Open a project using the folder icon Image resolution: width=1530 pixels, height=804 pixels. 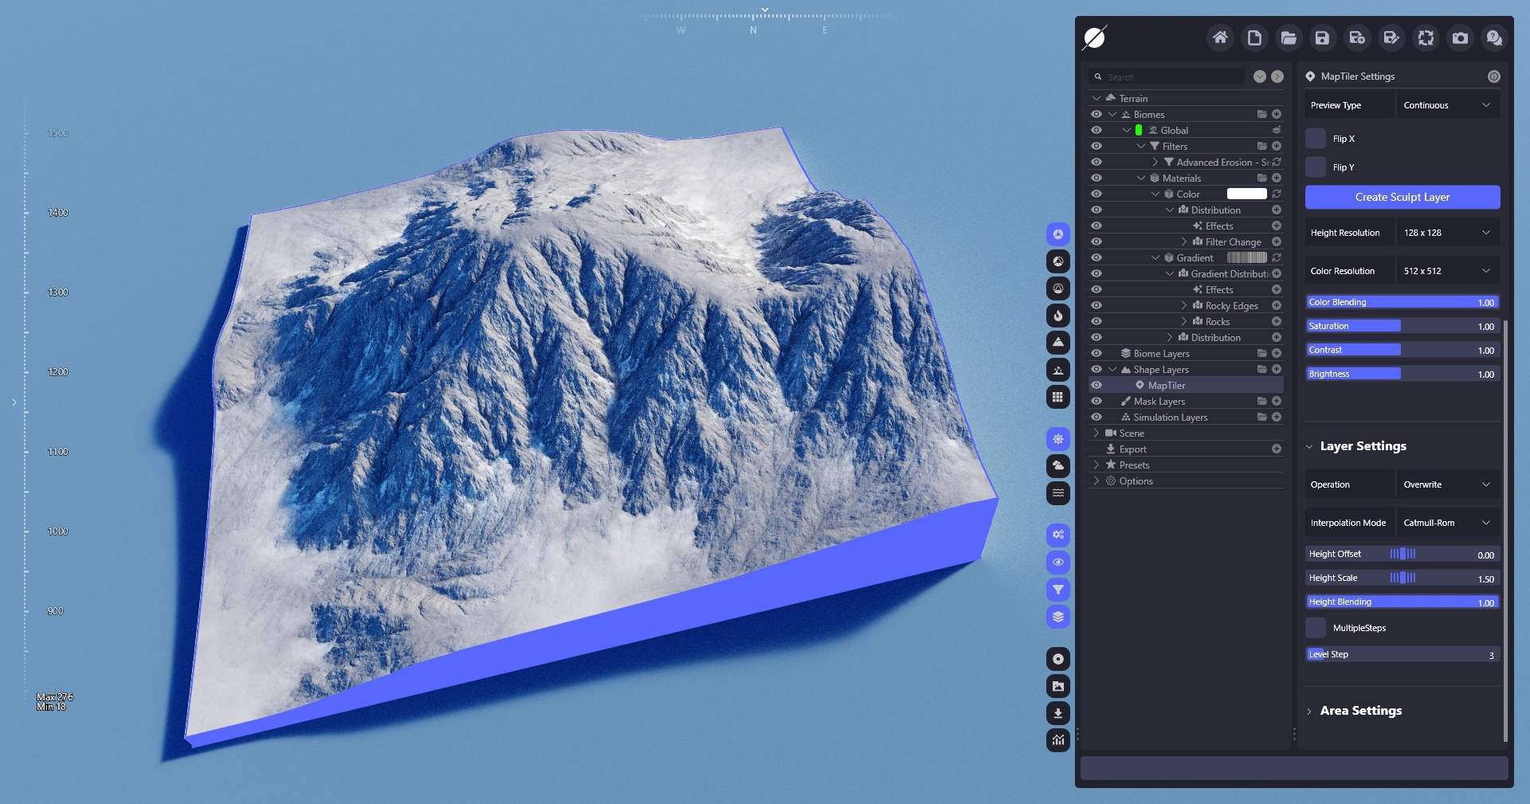coord(1289,37)
